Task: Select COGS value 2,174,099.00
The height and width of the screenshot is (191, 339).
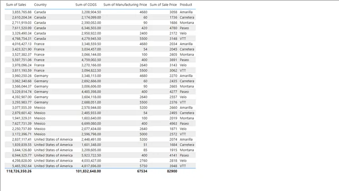Action: tap(91, 18)
